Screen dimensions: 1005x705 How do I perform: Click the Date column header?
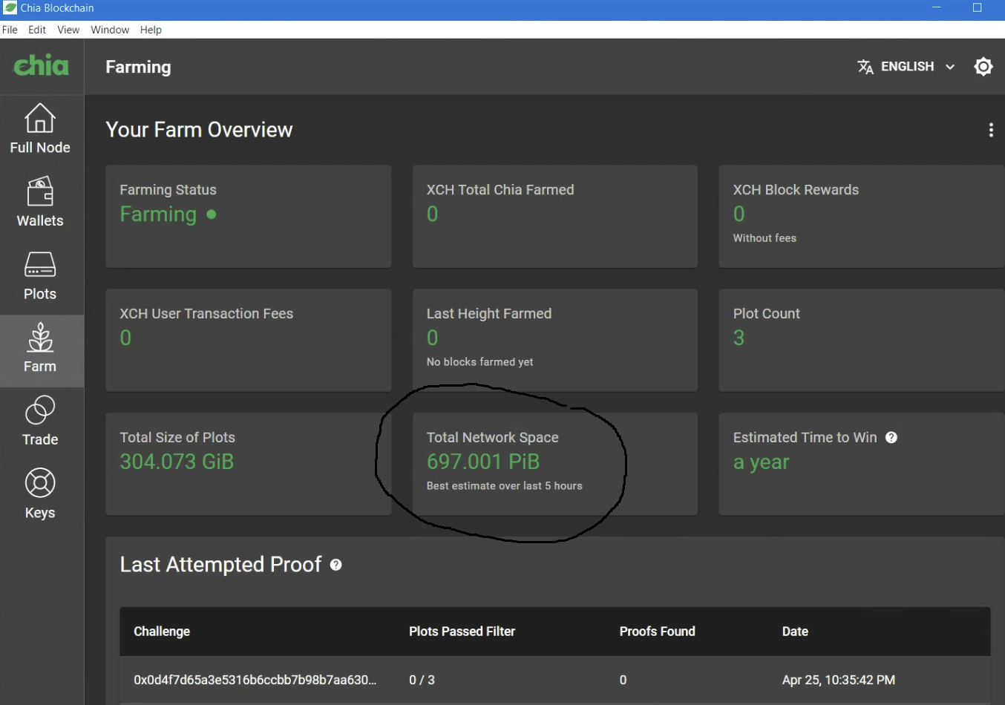795,632
